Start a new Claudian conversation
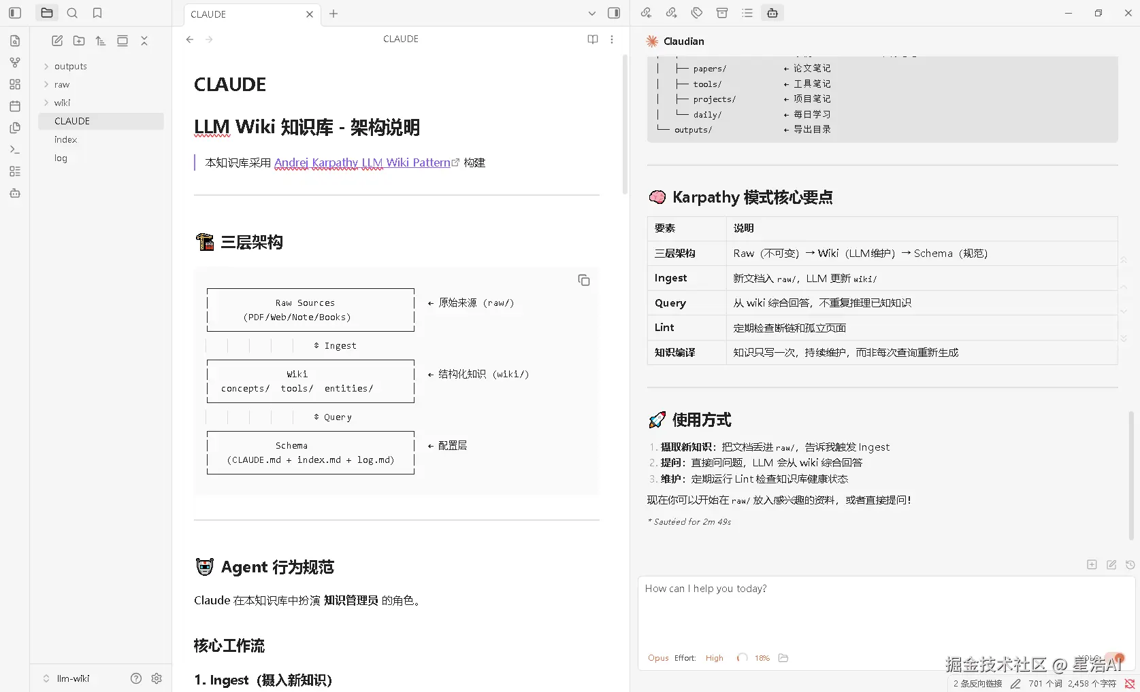Screen dimensions: 1140x692 pyautogui.click(x=1111, y=565)
